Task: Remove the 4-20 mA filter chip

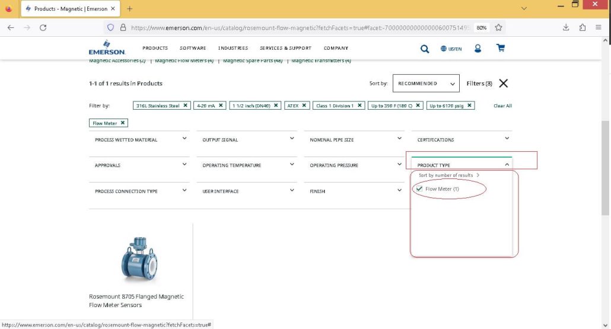Action: pyautogui.click(x=221, y=106)
